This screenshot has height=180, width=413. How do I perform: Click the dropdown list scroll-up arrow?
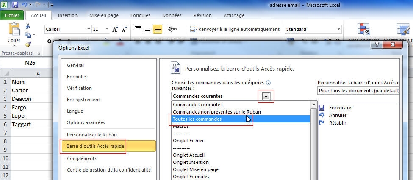(x=314, y=105)
